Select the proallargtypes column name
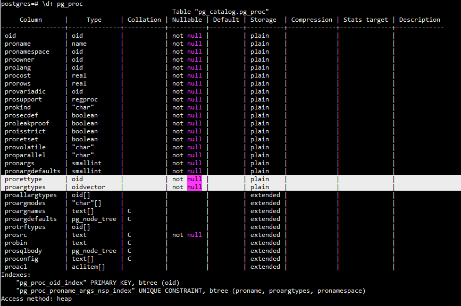Screen dimensions: 461x306 [31, 195]
